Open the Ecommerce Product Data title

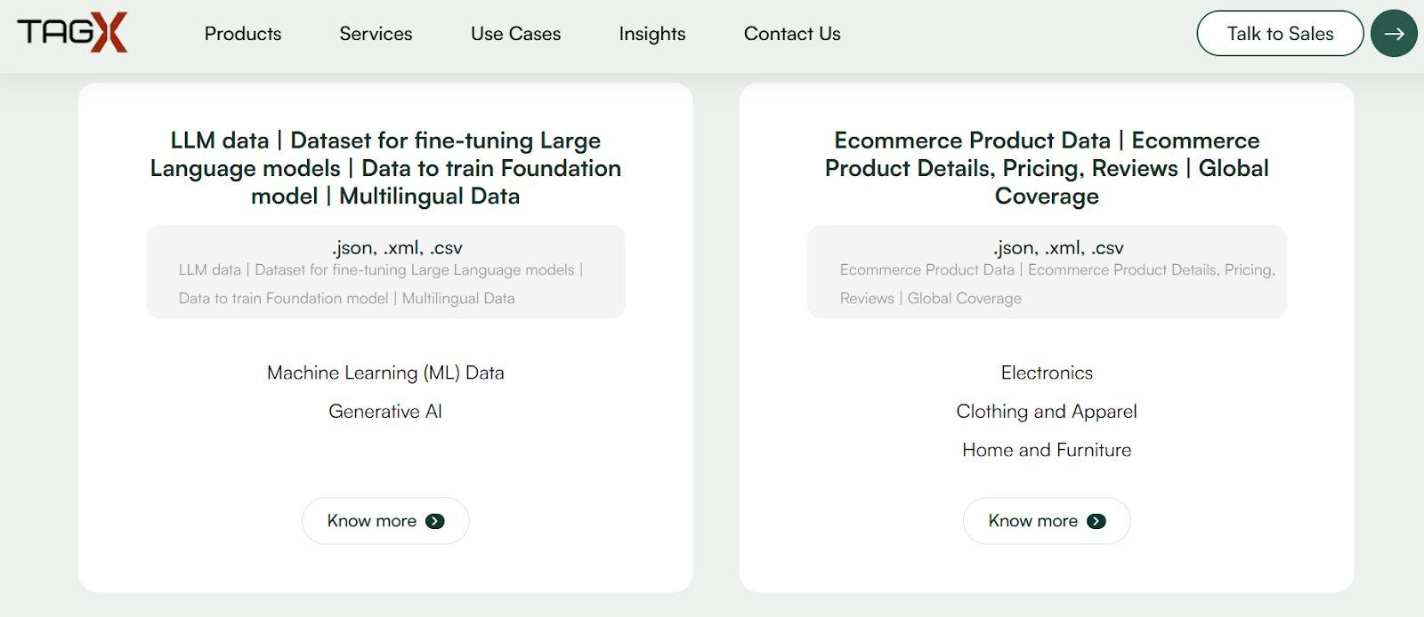pos(1047,168)
